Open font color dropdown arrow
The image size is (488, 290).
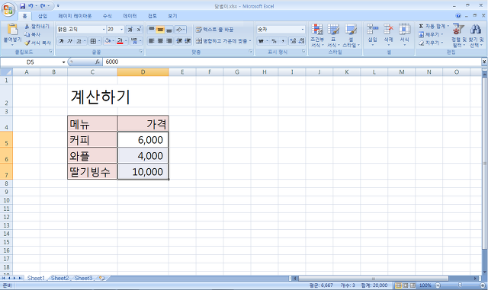tap(126, 41)
